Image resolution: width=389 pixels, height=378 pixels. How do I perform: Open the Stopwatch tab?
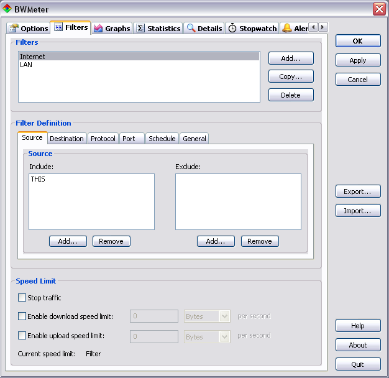click(252, 29)
